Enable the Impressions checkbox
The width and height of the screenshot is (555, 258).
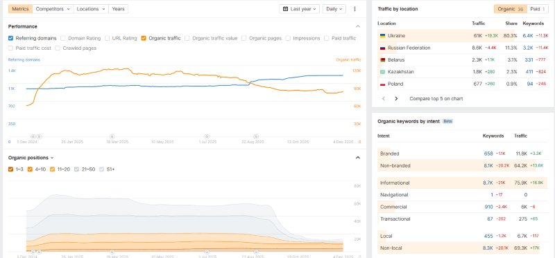click(288, 38)
